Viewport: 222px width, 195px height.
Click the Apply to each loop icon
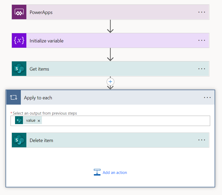pyautogui.click(x=13, y=97)
